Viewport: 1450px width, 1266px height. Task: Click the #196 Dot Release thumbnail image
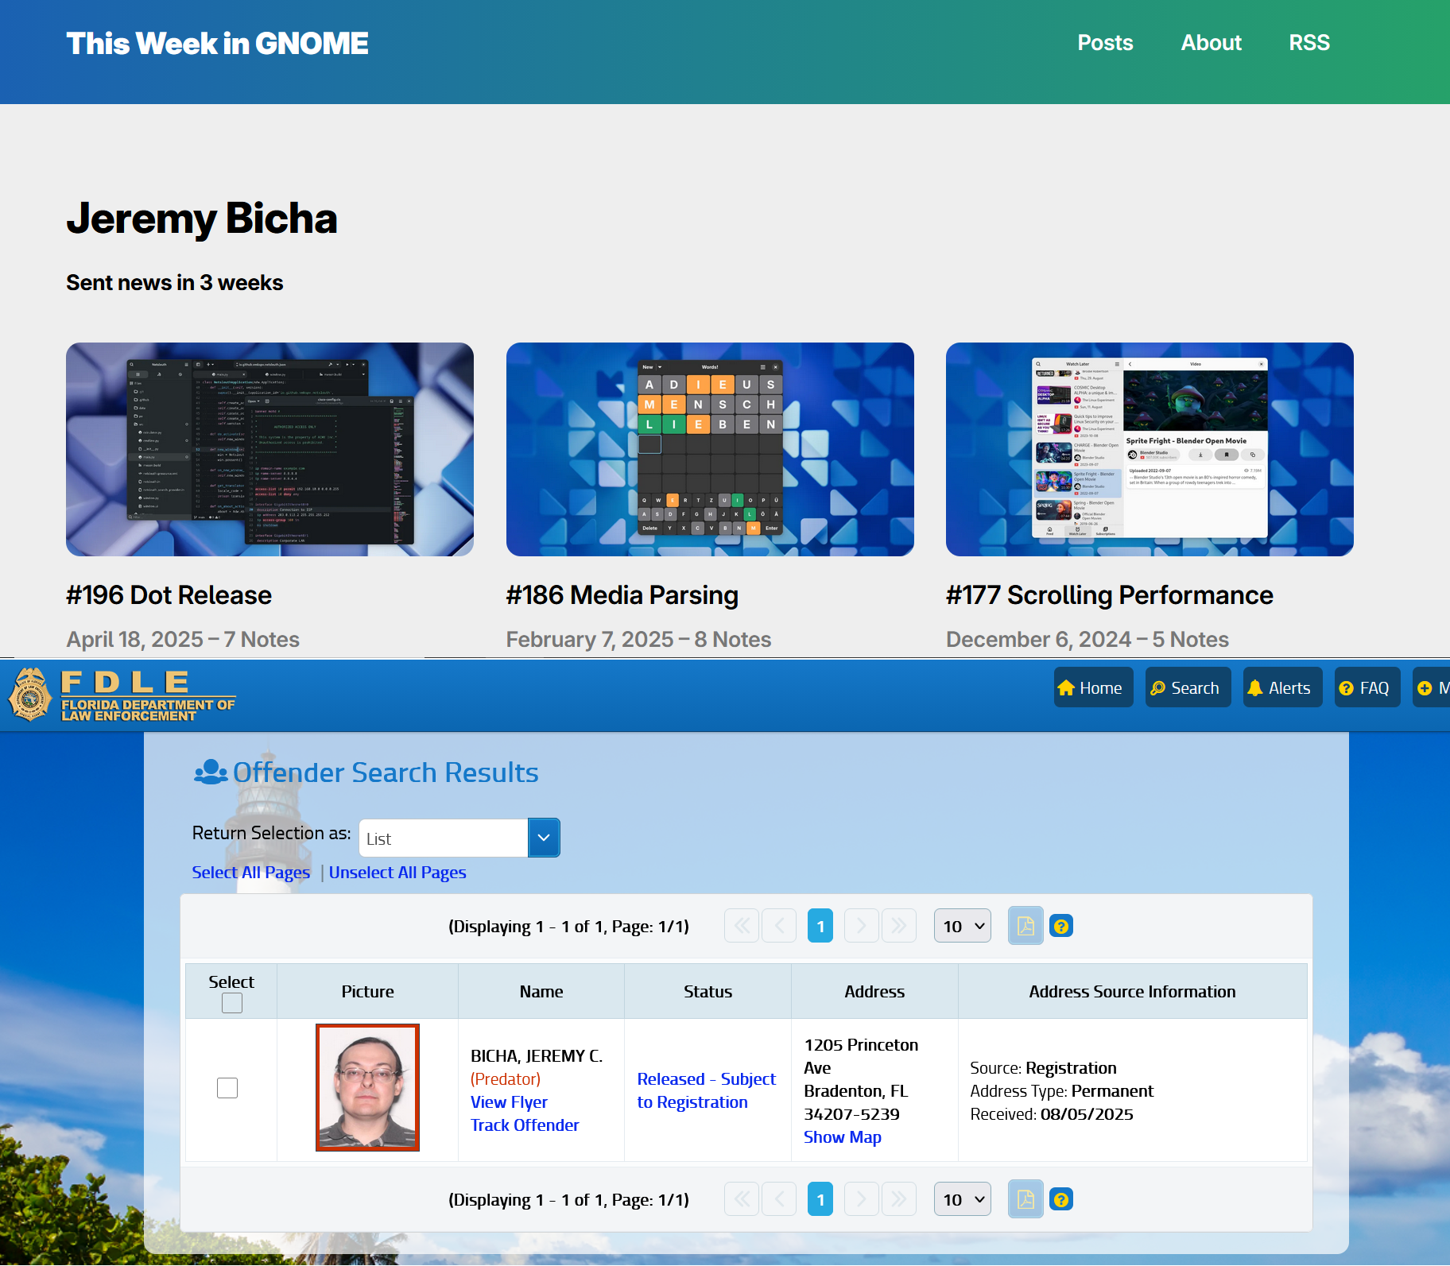pyautogui.click(x=269, y=449)
